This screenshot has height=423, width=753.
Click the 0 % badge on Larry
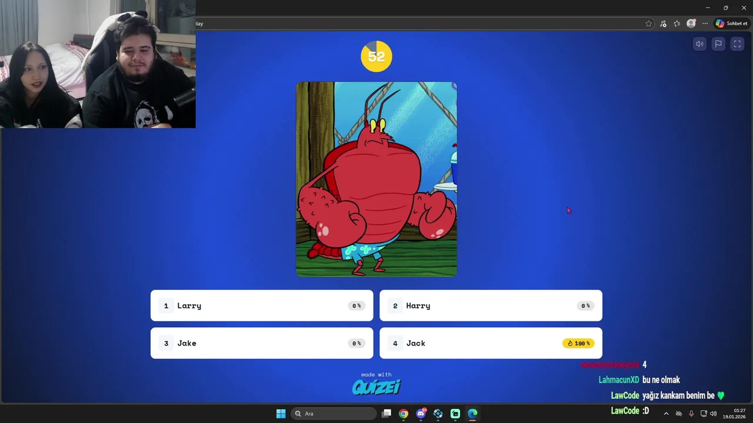pos(356,305)
